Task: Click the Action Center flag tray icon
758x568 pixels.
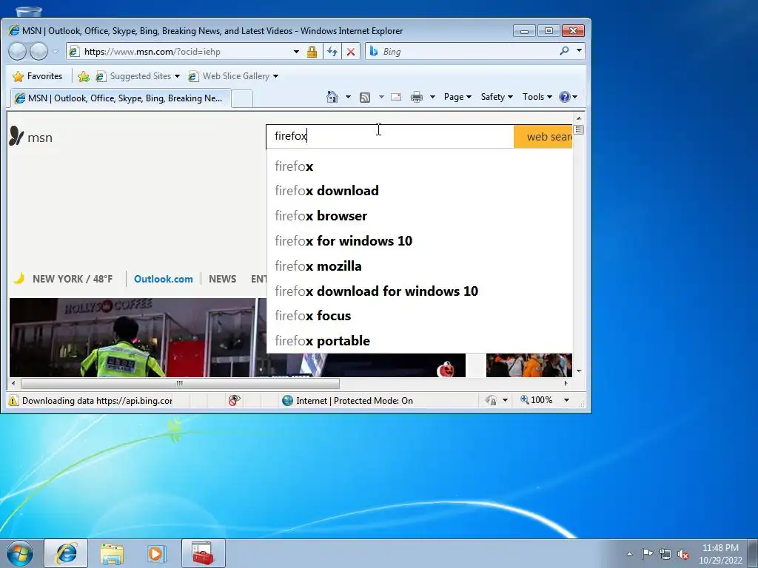Action: pyautogui.click(x=647, y=553)
